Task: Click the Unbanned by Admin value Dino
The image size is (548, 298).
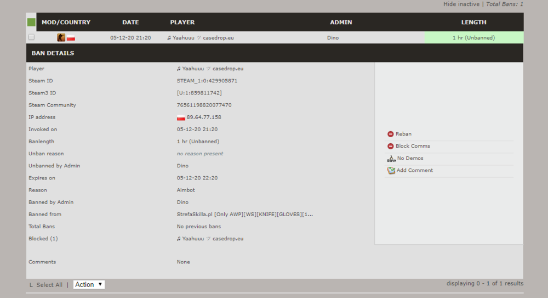Action: pyautogui.click(x=182, y=166)
